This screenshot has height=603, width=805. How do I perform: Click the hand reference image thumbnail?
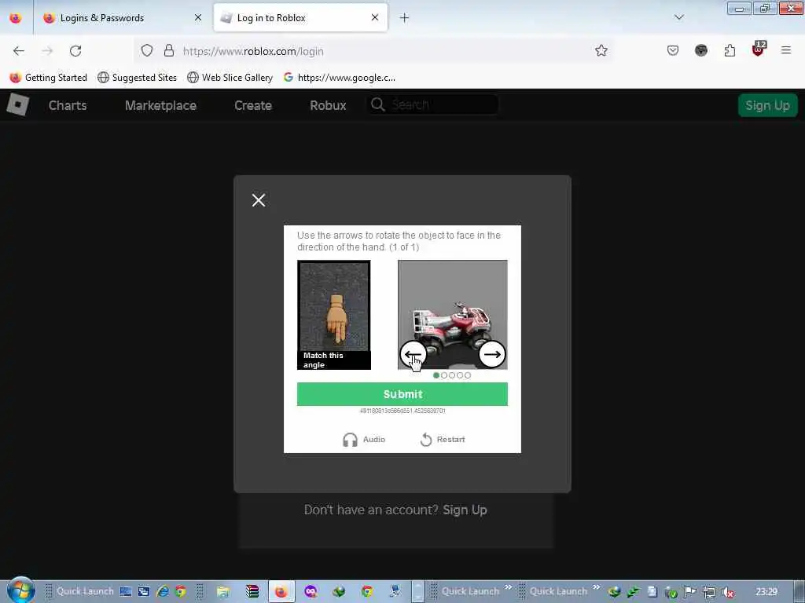pos(333,315)
